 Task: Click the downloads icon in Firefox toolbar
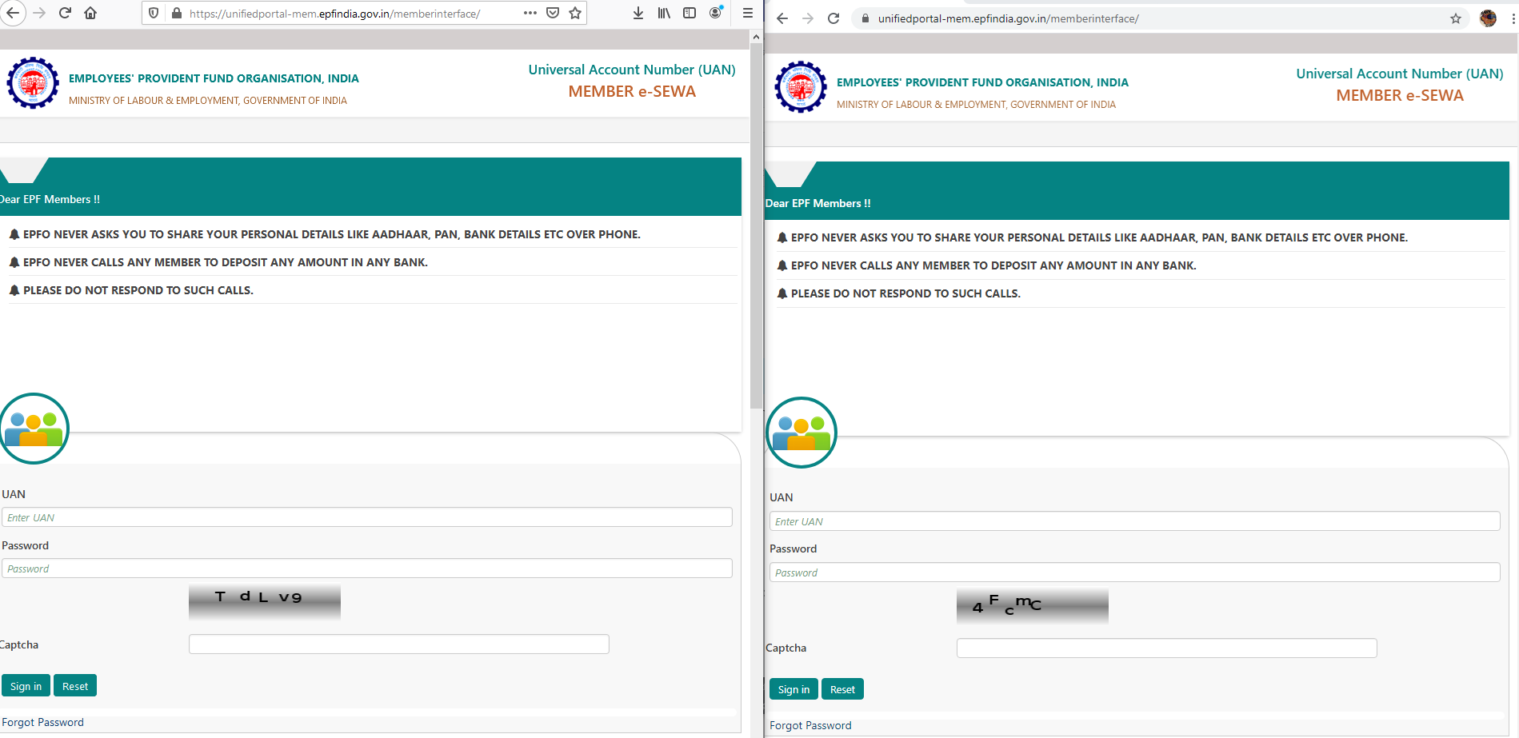coord(638,13)
